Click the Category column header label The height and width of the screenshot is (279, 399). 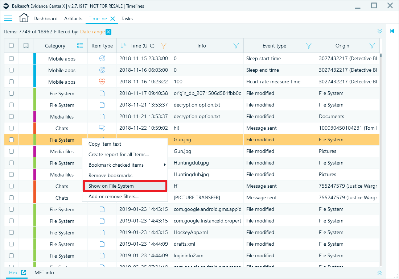(x=55, y=46)
